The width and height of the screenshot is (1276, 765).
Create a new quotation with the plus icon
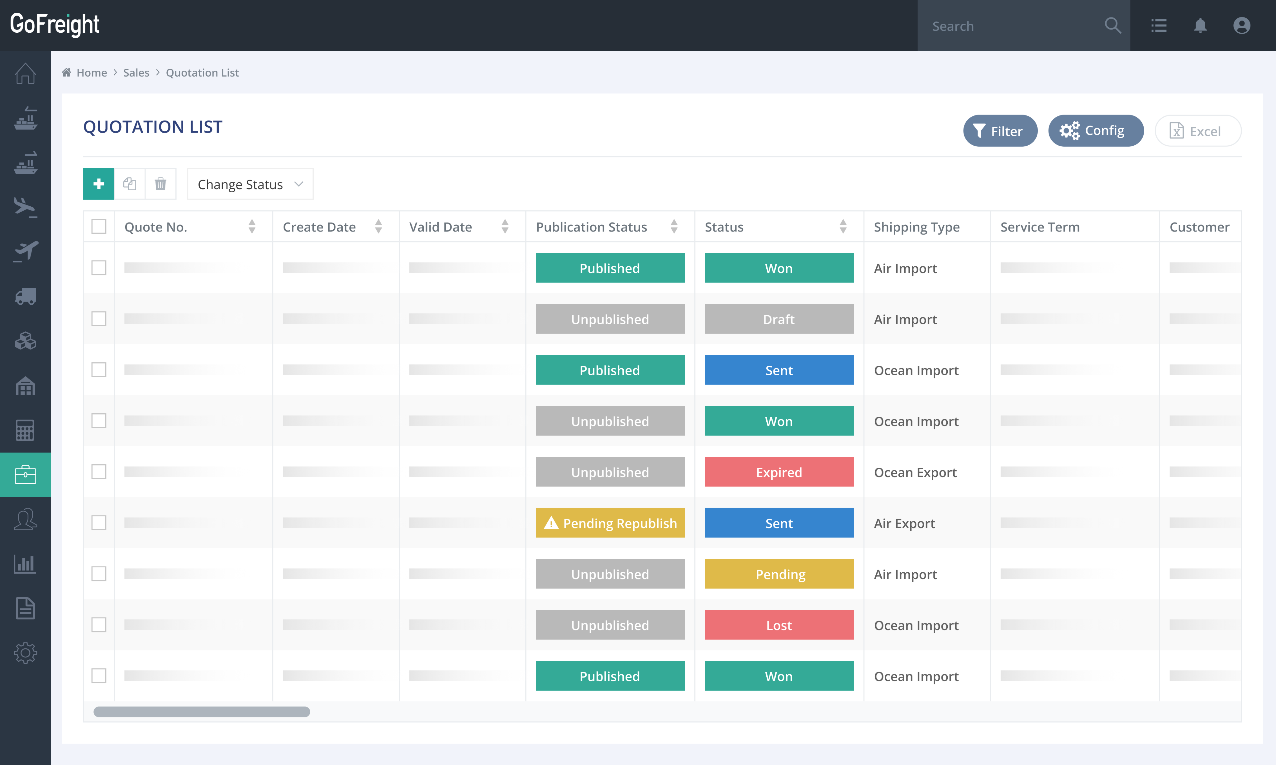pyautogui.click(x=98, y=184)
